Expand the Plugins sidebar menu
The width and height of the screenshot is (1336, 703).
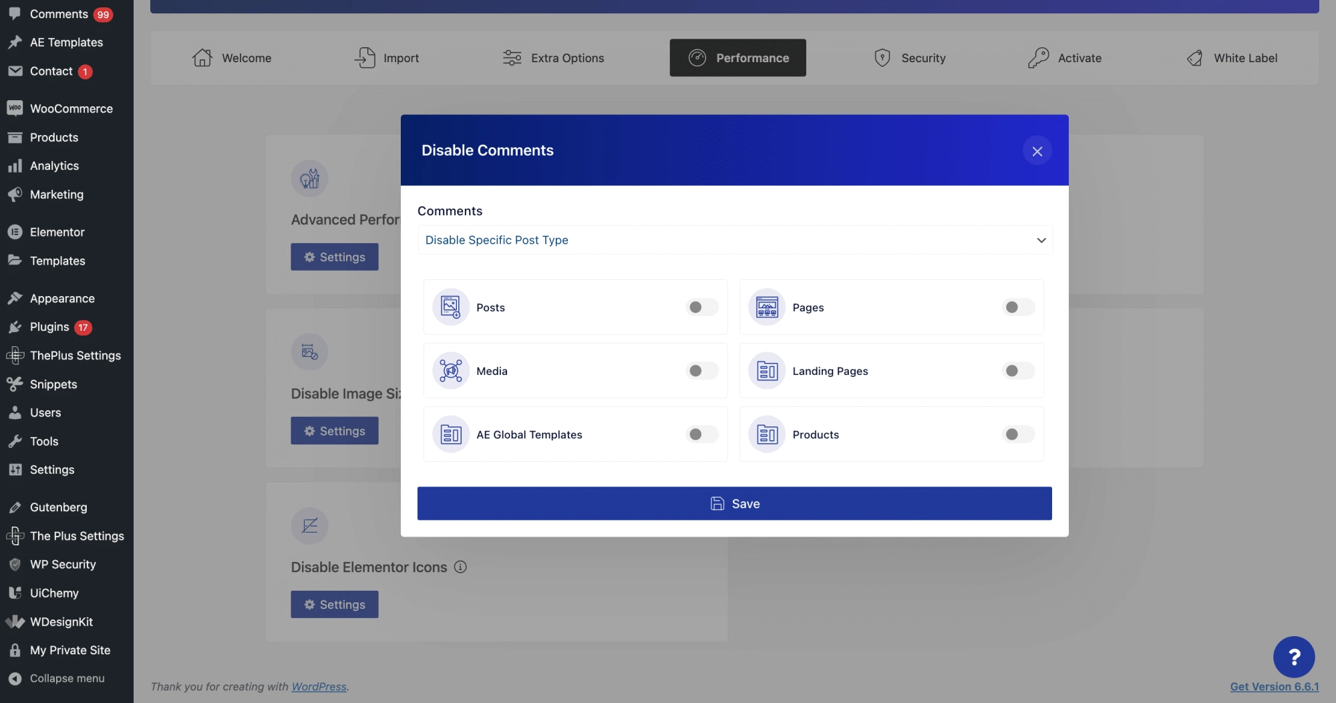pos(49,327)
